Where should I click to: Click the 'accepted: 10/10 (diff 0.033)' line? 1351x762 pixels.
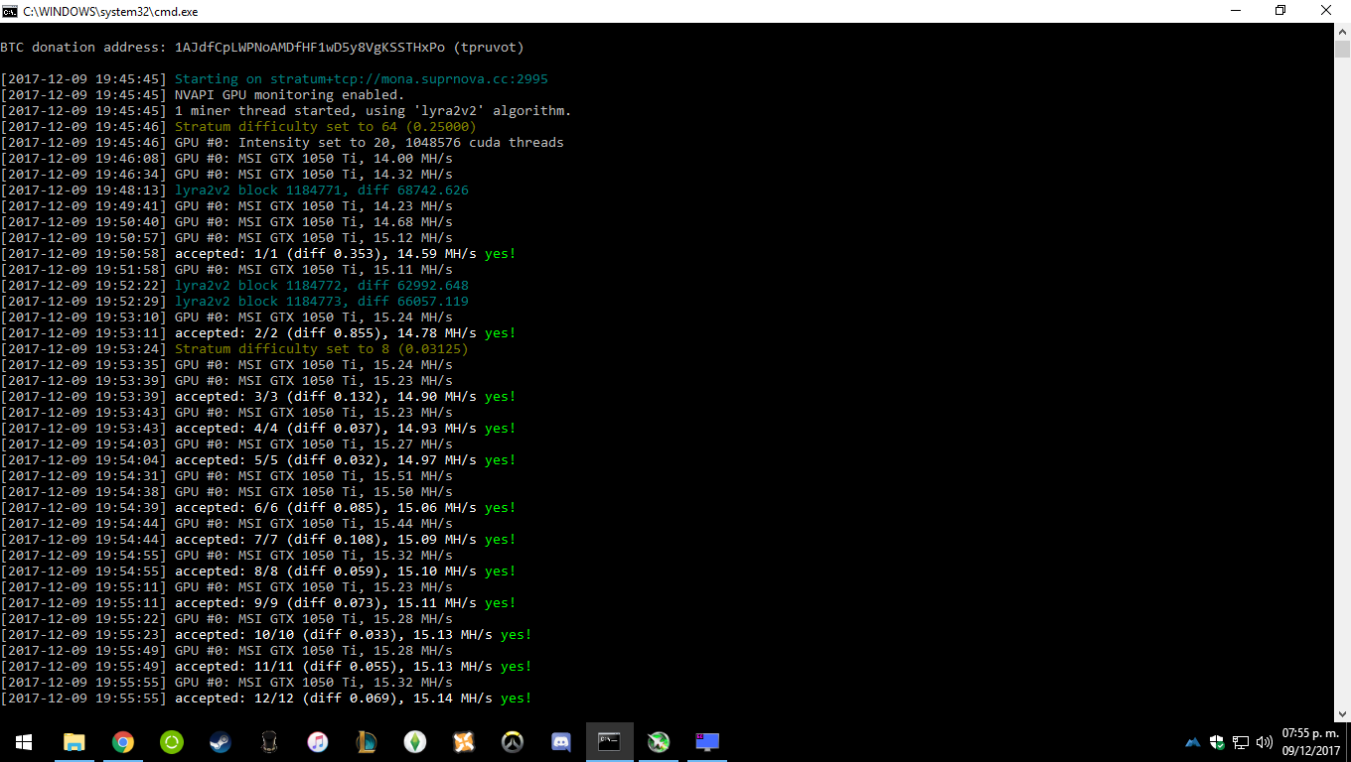click(x=266, y=635)
